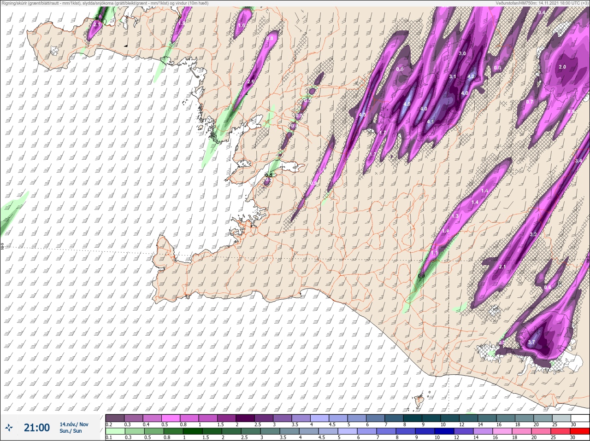
Task: Click the 0.7 precipitation value on the map
Action: coord(530,102)
